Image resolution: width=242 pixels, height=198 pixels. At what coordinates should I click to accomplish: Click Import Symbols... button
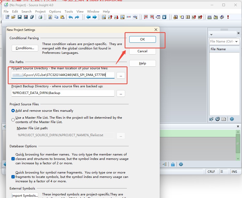click(x=25, y=195)
